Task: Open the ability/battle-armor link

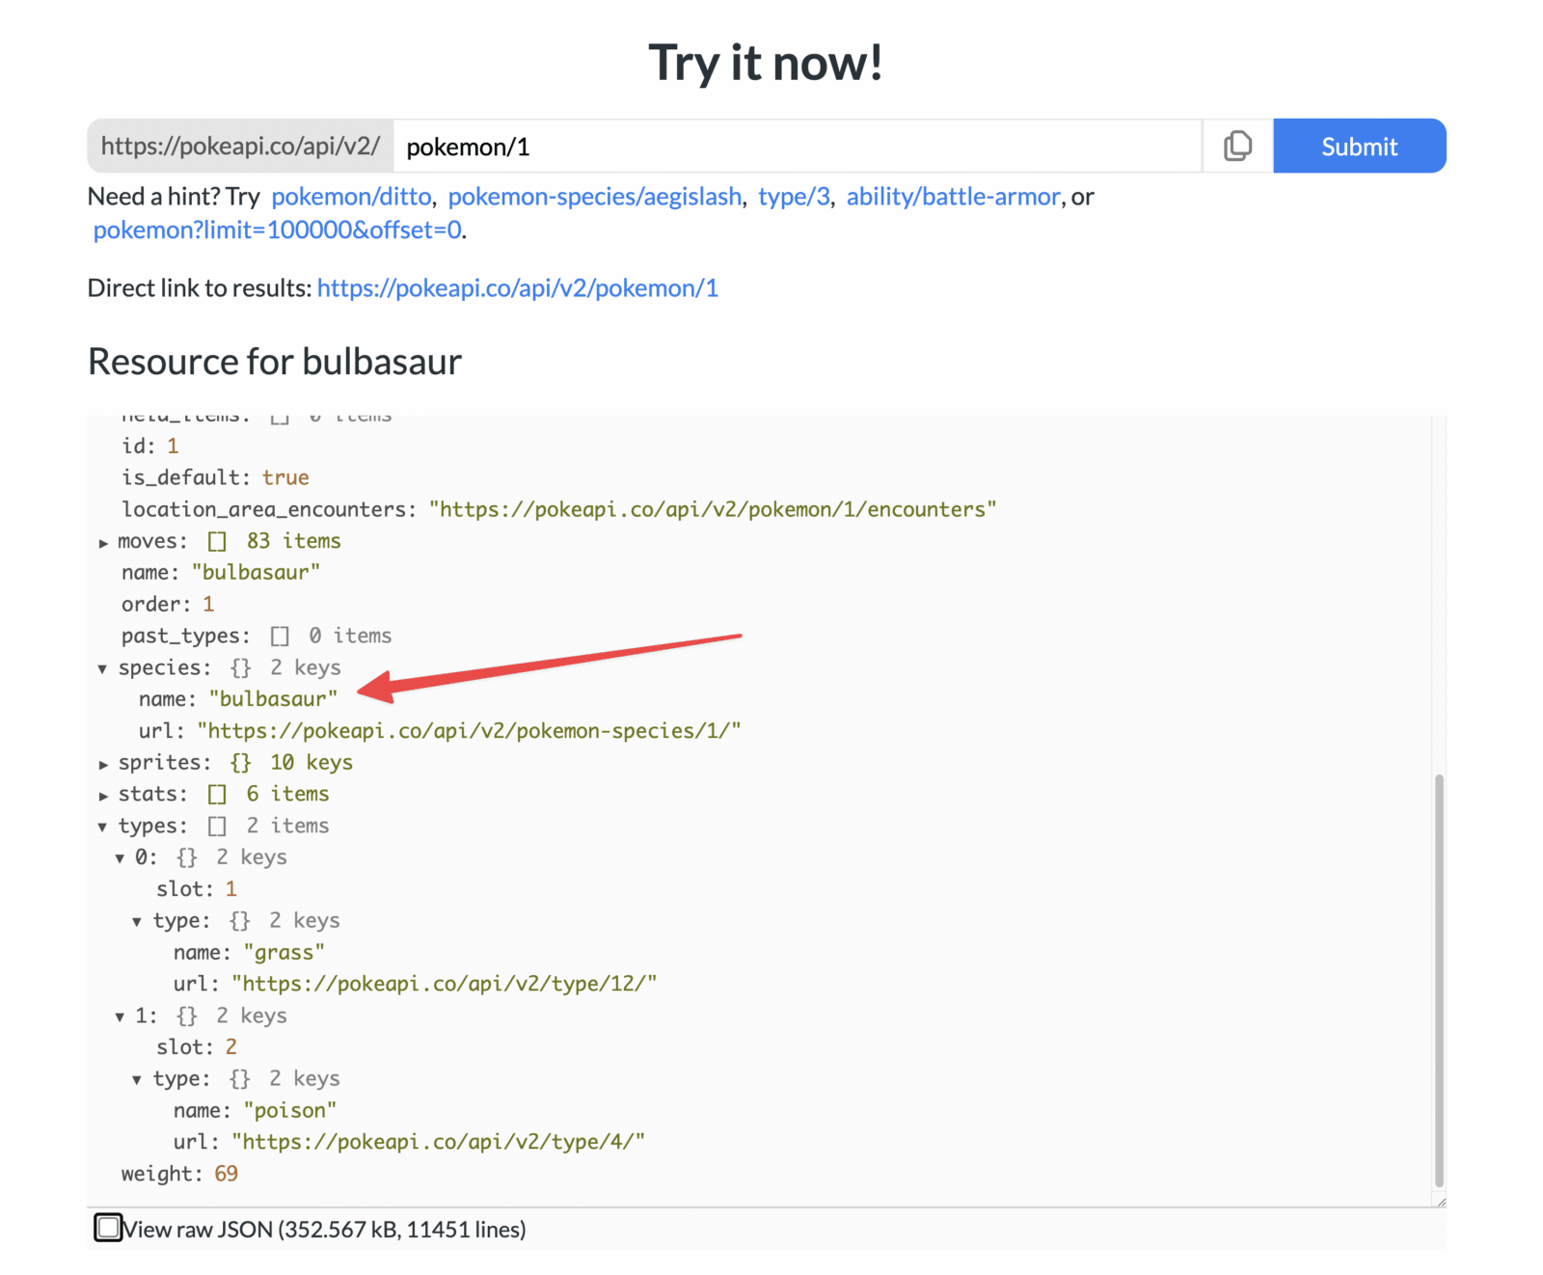Action: click(x=953, y=197)
